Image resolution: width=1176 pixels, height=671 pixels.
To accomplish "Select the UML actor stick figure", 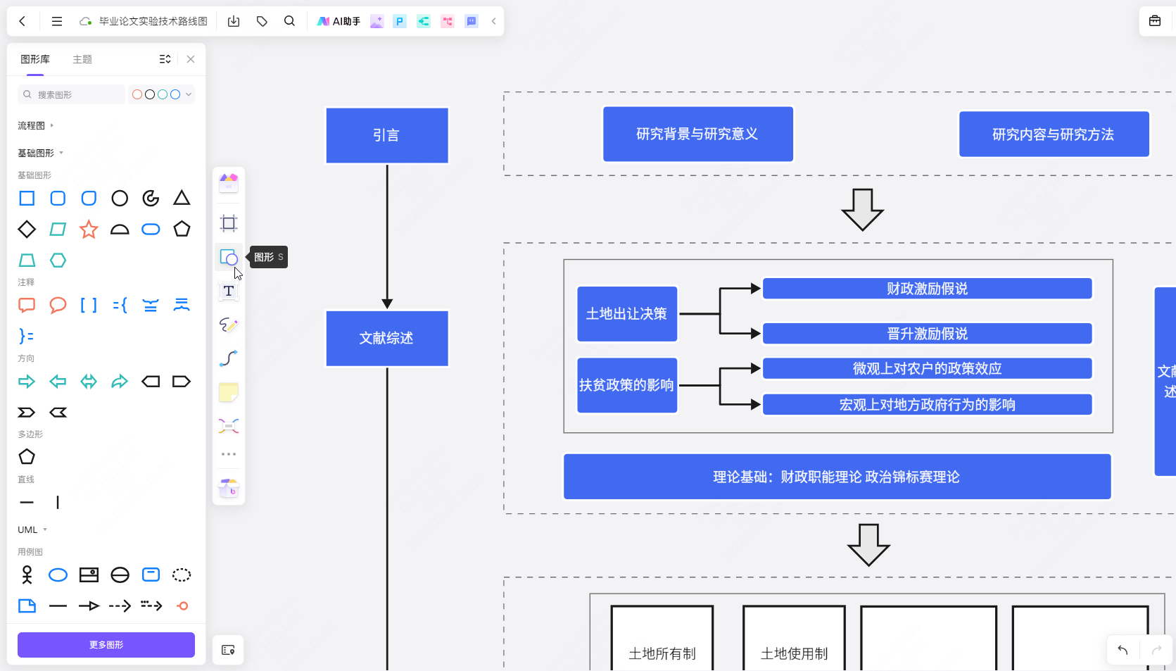I will point(27,575).
